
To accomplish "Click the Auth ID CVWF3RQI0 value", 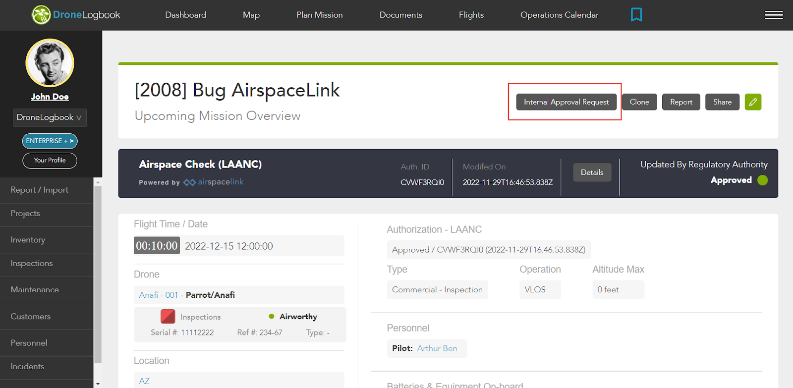I will [x=422, y=182].
